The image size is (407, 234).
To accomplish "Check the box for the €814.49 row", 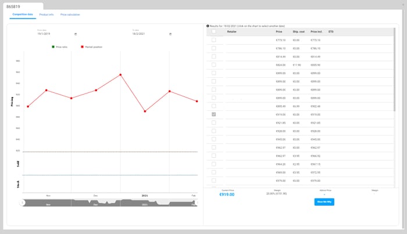I will (x=213, y=56).
